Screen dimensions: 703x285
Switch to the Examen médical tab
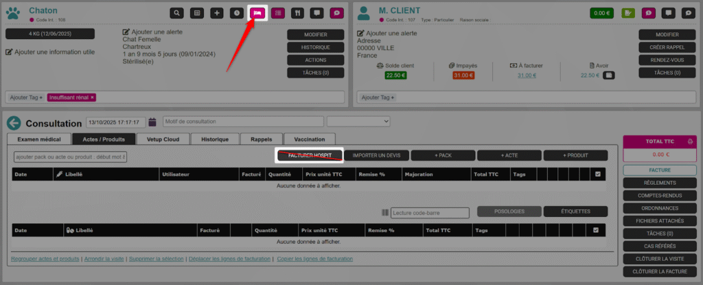[x=39, y=139]
